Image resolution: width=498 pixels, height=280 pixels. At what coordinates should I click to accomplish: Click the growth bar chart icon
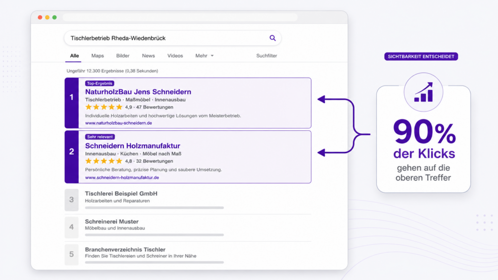point(424,92)
